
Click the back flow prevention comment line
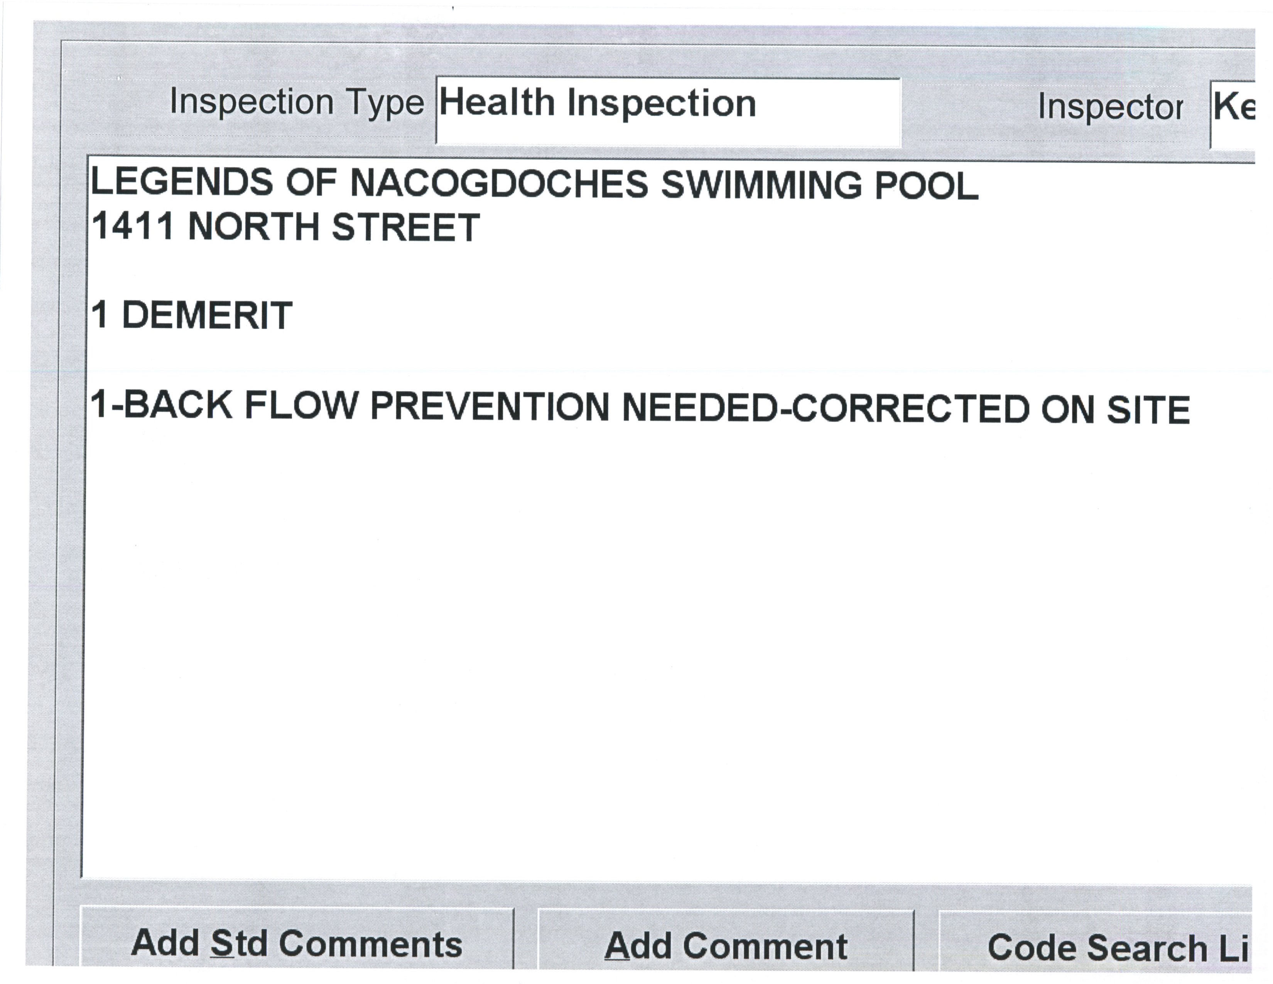(x=640, y=407)
